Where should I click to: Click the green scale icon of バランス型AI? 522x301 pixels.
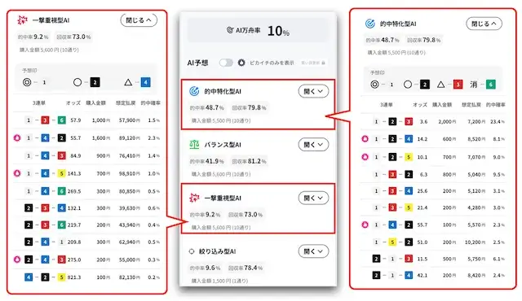pos(194,144)
